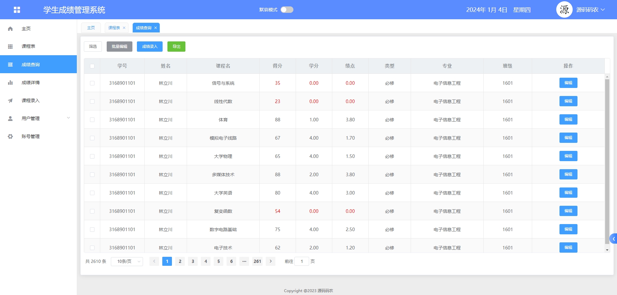Click the 前往 page number input field
Viewport: 617px width, 295px height.
point(302,261)
